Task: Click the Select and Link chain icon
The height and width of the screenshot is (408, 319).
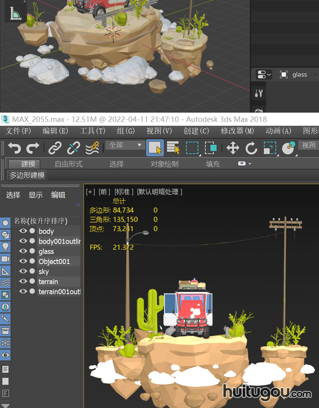Action: (x=55, y=148)
